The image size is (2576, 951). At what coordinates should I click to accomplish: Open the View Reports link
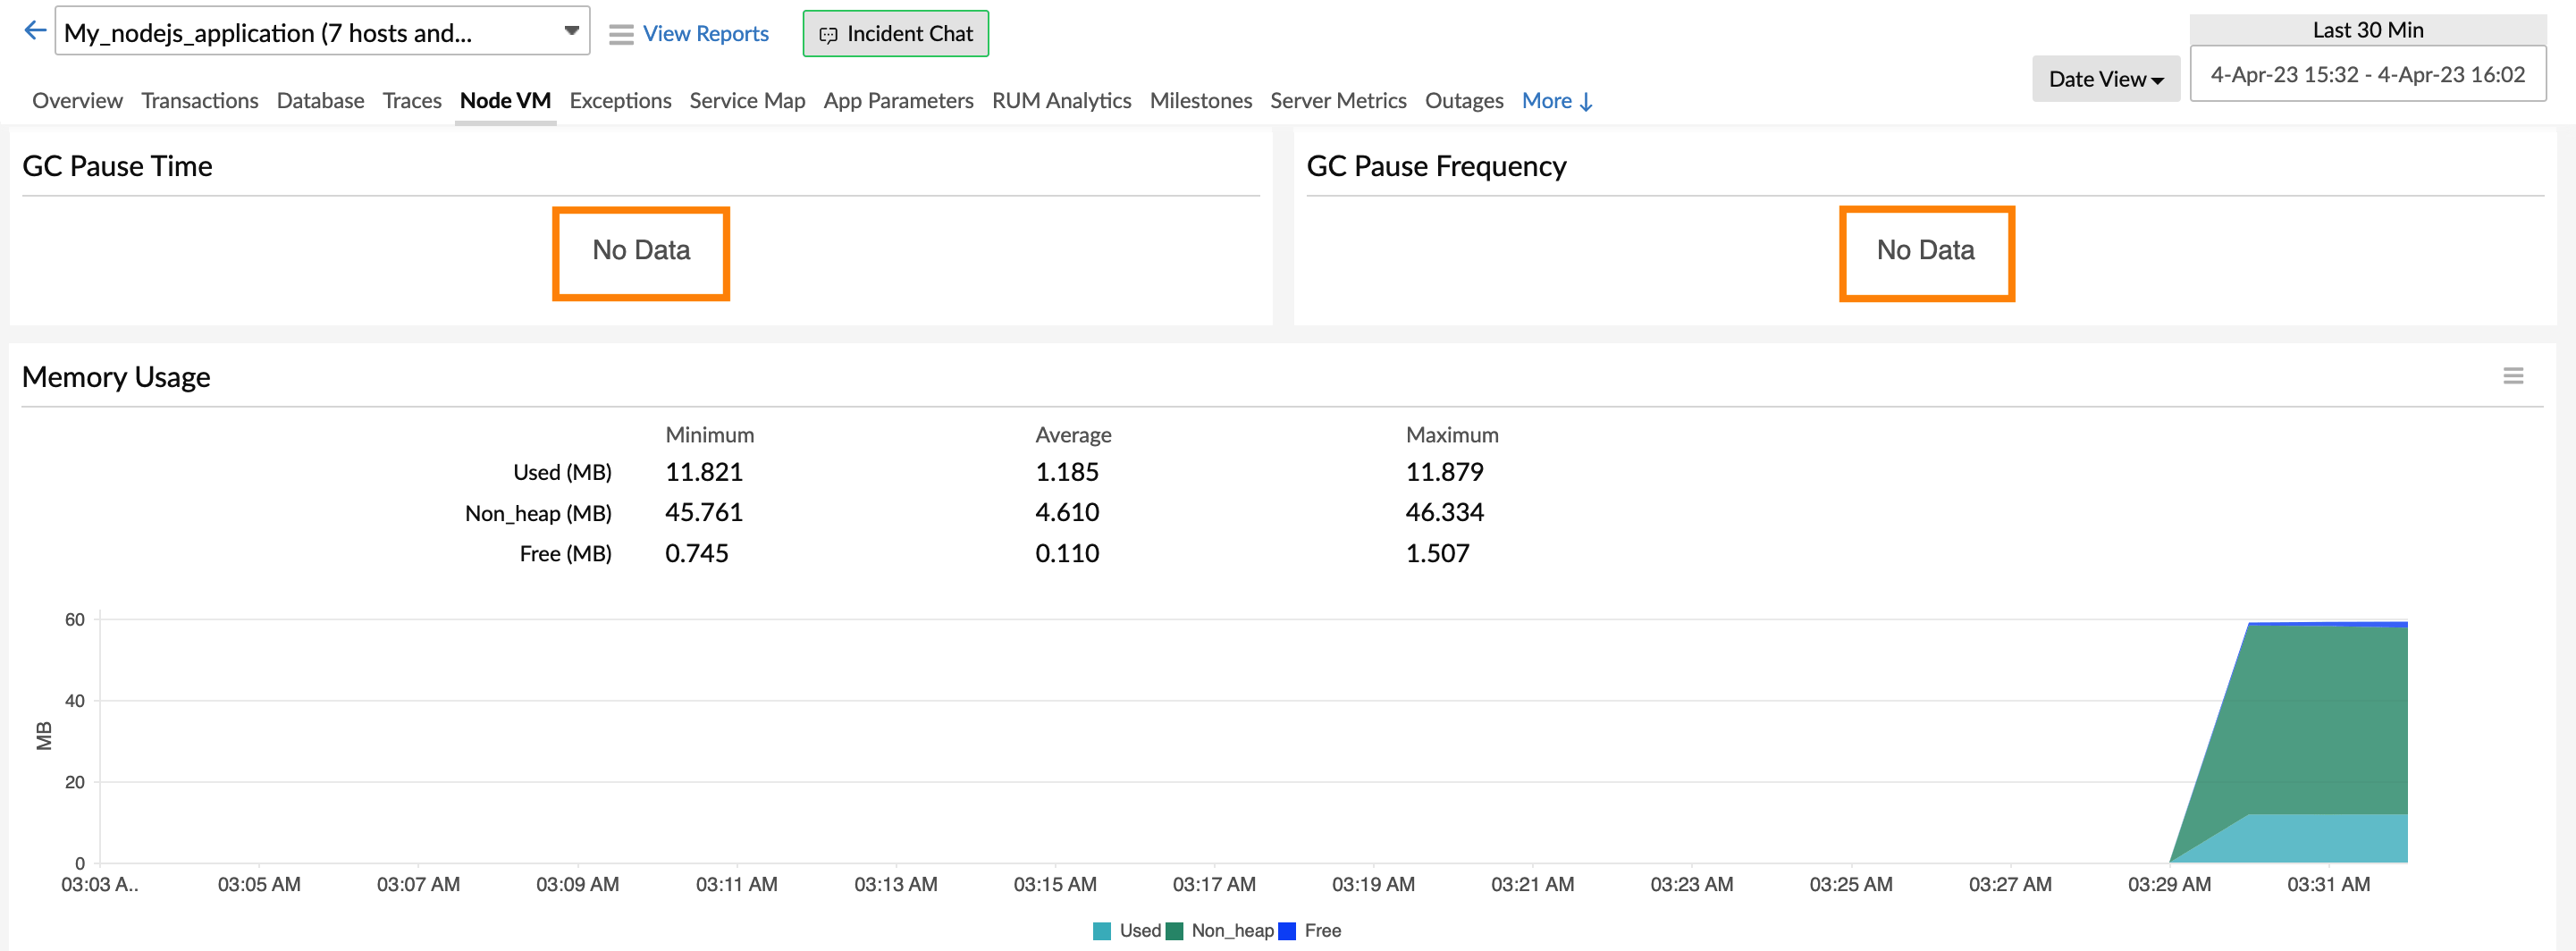point(705,34)
